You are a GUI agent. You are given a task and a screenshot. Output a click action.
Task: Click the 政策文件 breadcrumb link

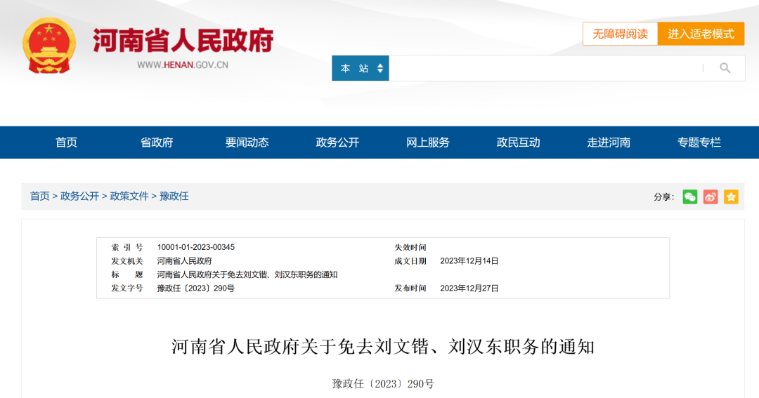[x=129, y=197]
